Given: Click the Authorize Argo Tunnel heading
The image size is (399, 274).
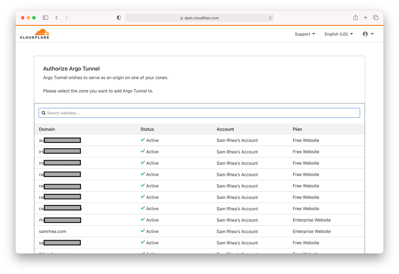Looking at the screenshot, I should click(71, 68).
